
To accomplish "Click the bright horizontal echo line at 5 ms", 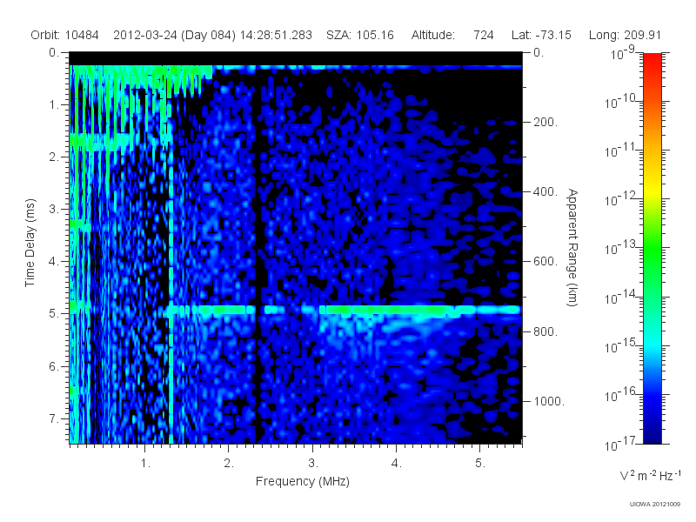I will (344, 310).
